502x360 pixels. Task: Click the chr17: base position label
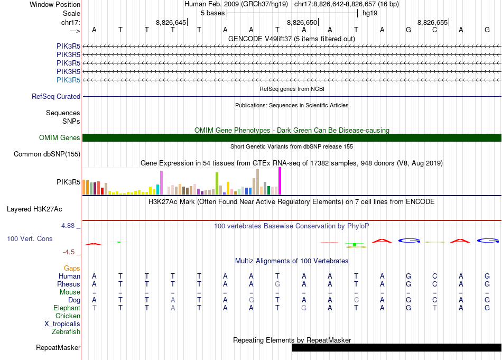pyautogui.click(x=70, y=22)
